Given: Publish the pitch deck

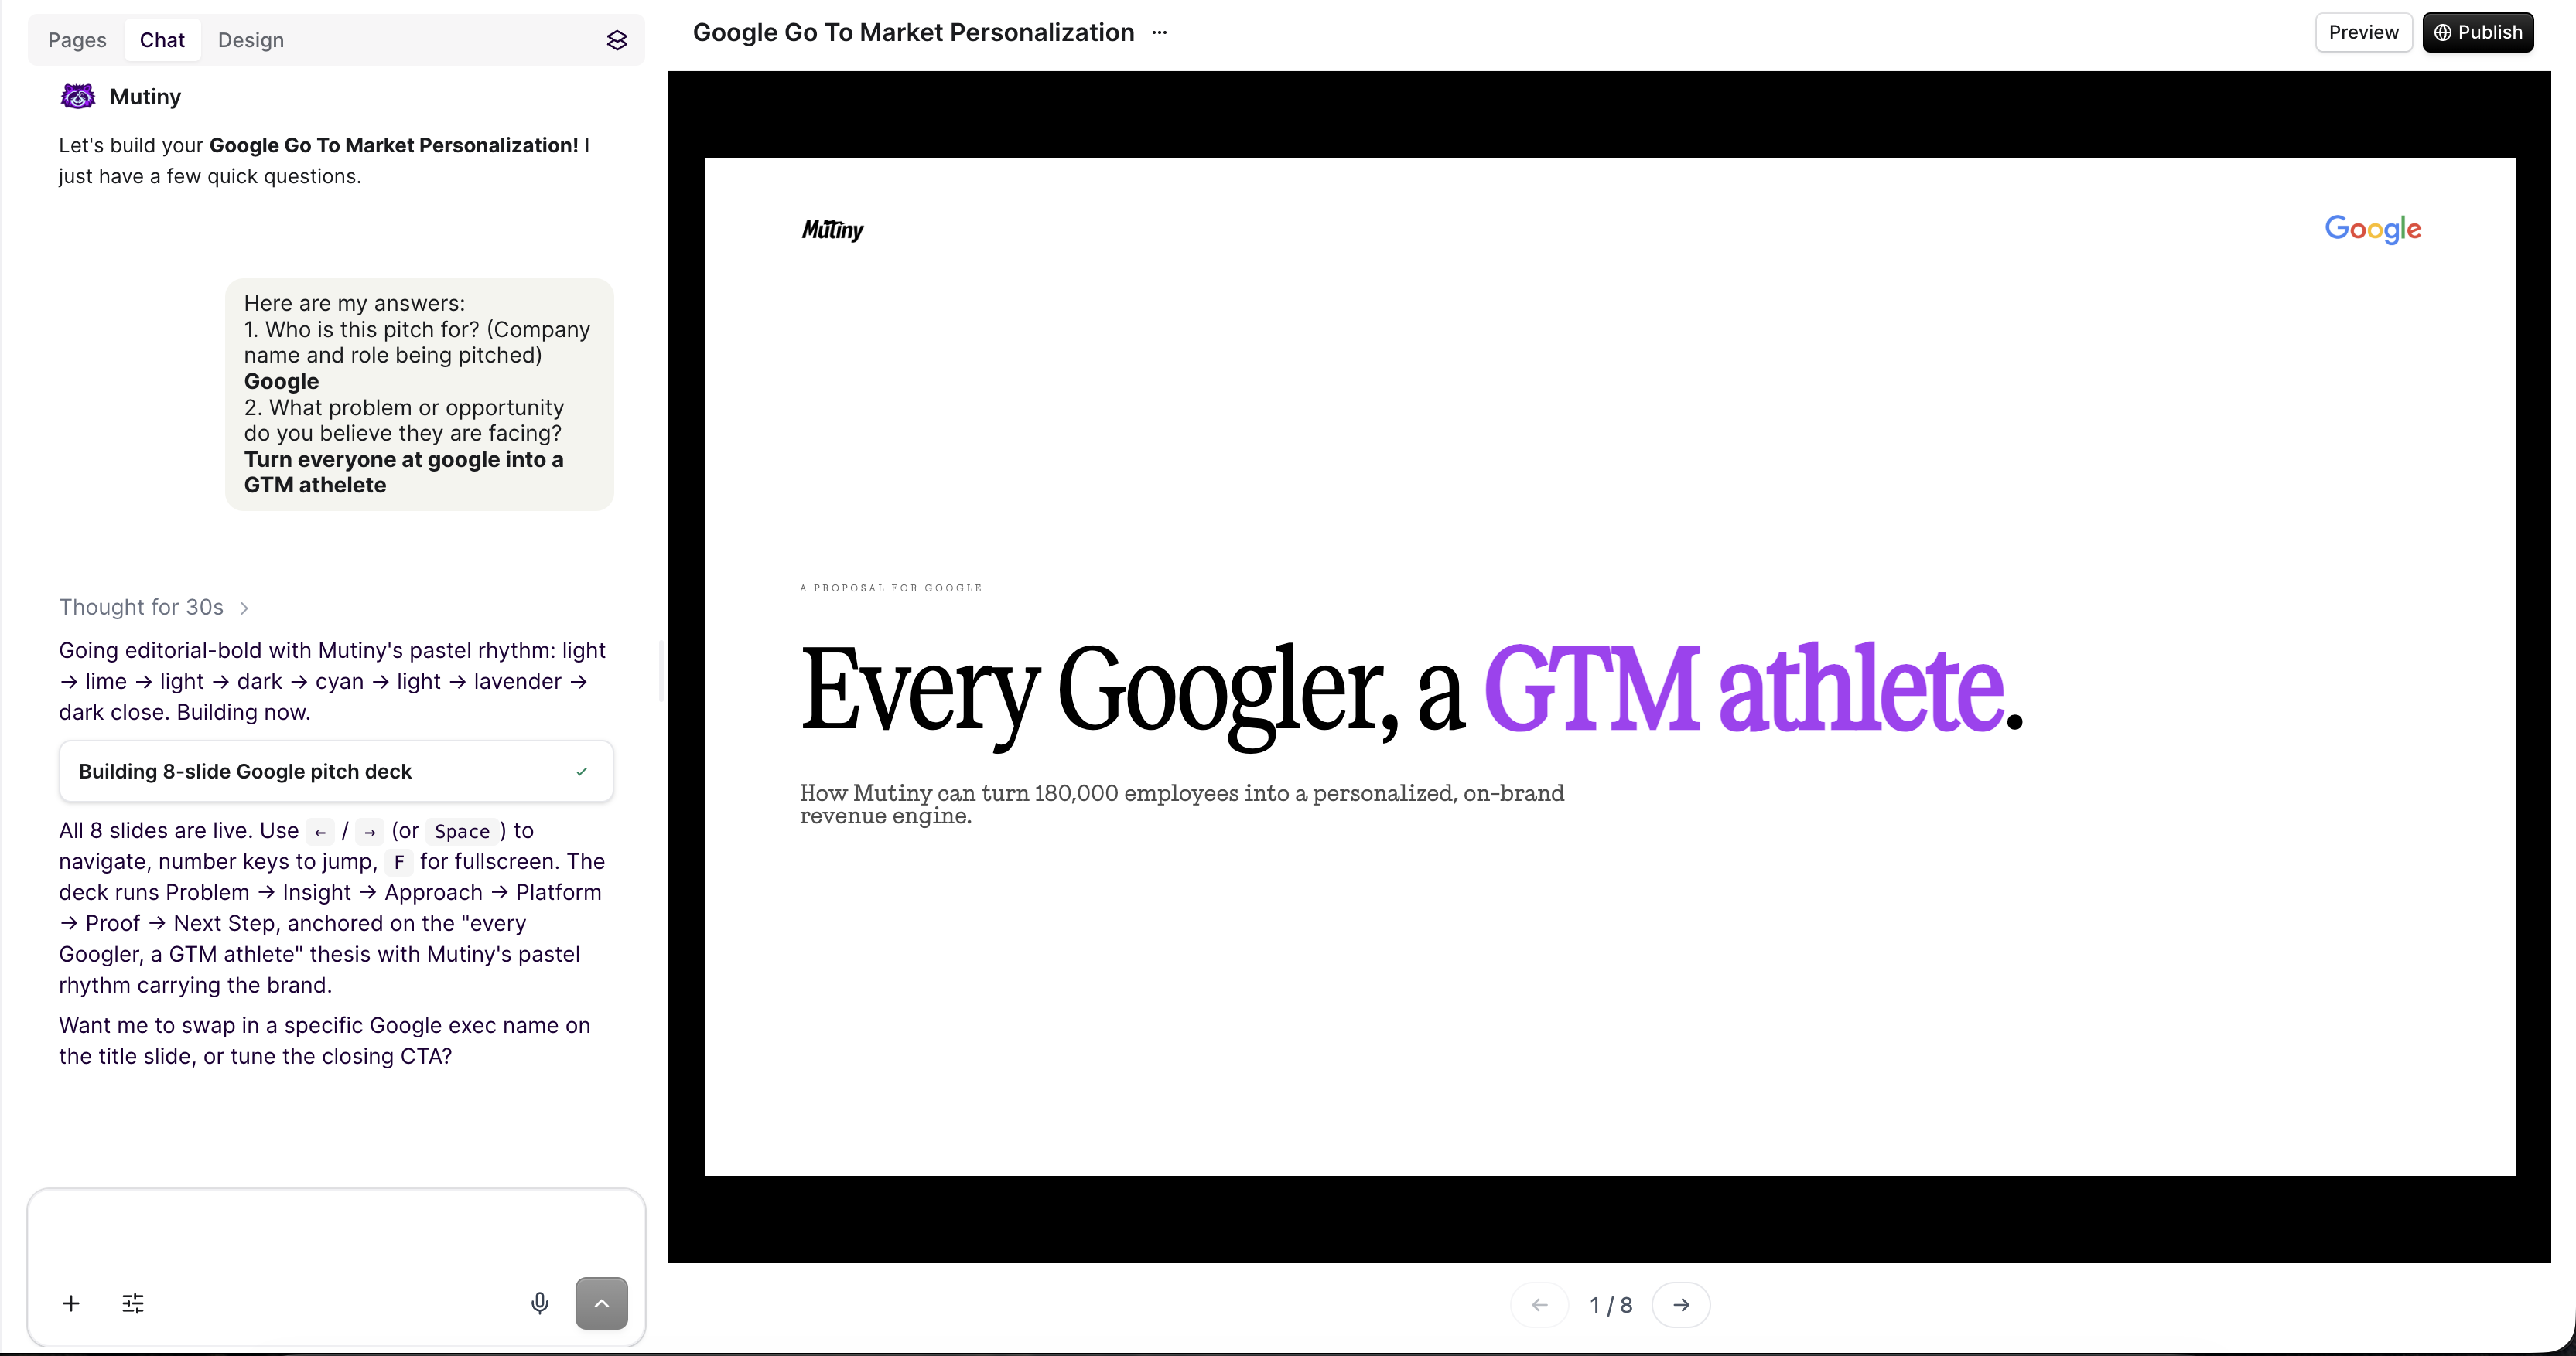Looking at the screenshot, I should tap(2478, 32).
